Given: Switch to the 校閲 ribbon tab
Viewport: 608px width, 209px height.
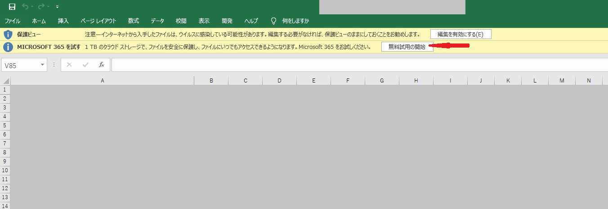Looking at the screenshot, I should [x=181, y=21].
